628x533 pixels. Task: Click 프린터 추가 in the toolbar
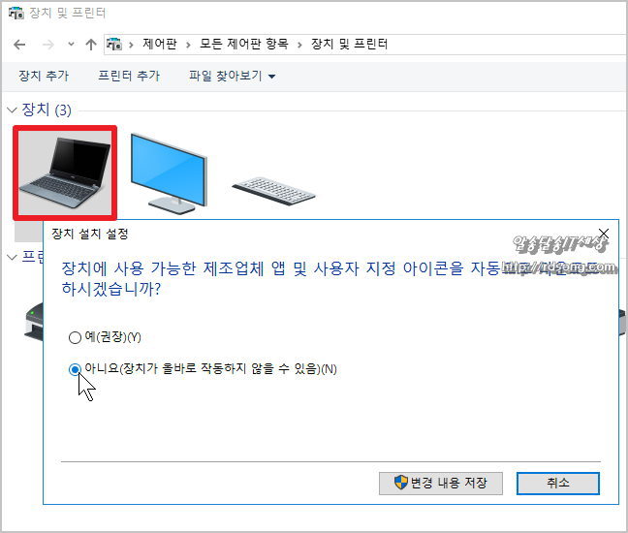[x=129, y=76]
